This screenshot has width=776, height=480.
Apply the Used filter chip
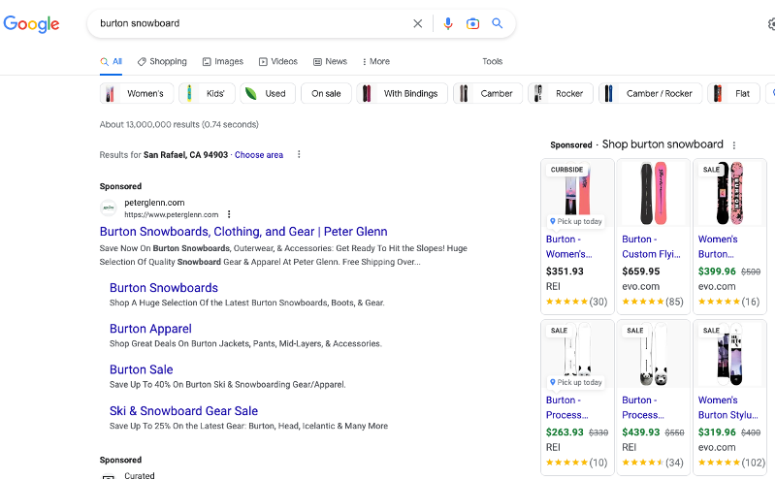[268, 93]
